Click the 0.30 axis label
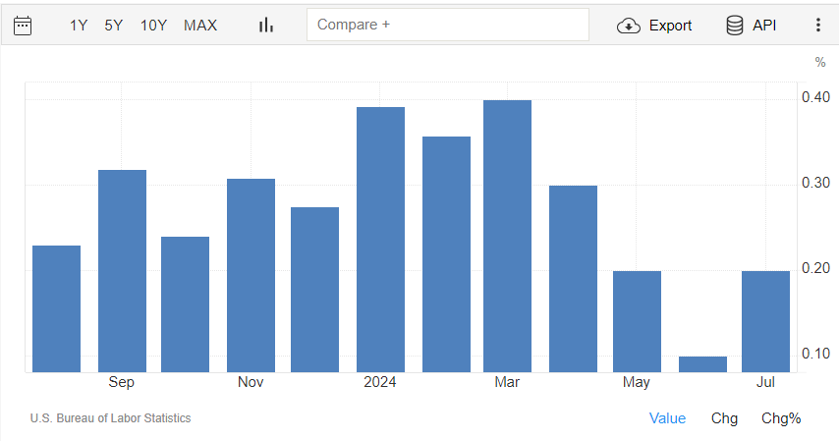This screenshot has height=441, width=839. tap(815, 183)
